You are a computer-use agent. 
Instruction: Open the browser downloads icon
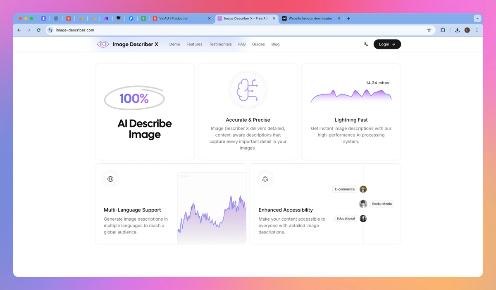click(458, 30)
